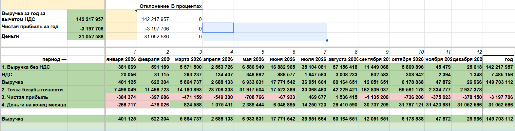
Task: Select the cash cell with value 31 423 981
Action: point(438,105)
